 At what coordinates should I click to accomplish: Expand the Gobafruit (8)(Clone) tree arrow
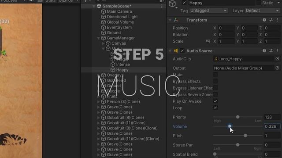[98, 118]
